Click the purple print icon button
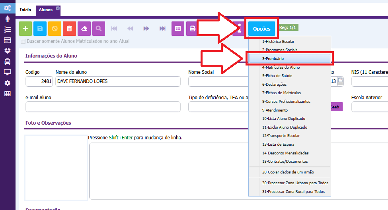388x210 pixels. [192, 29]
